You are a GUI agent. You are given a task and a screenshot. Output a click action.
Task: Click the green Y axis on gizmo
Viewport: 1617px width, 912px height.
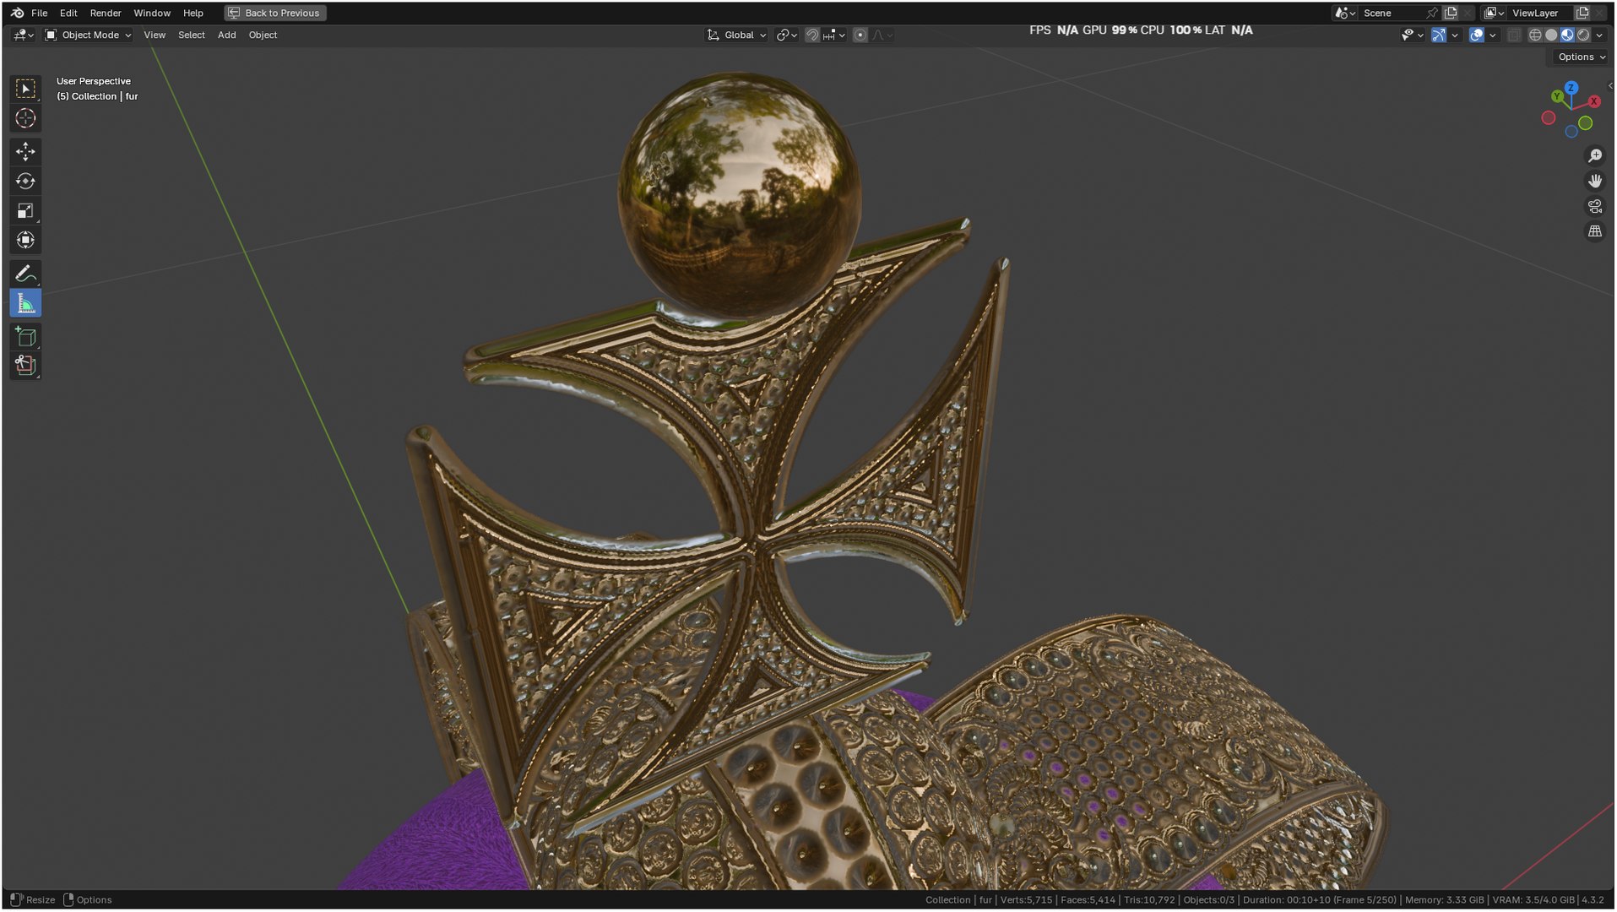pyautogui.click(x=1557, y=97)
